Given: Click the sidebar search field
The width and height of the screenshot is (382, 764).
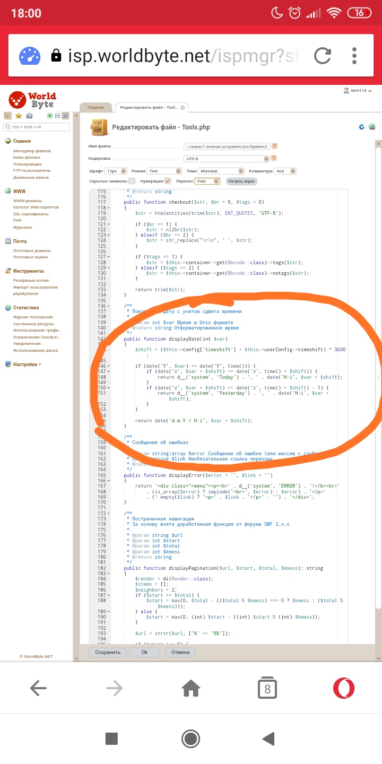Looking at the screenshot, I should coord(37,127).
